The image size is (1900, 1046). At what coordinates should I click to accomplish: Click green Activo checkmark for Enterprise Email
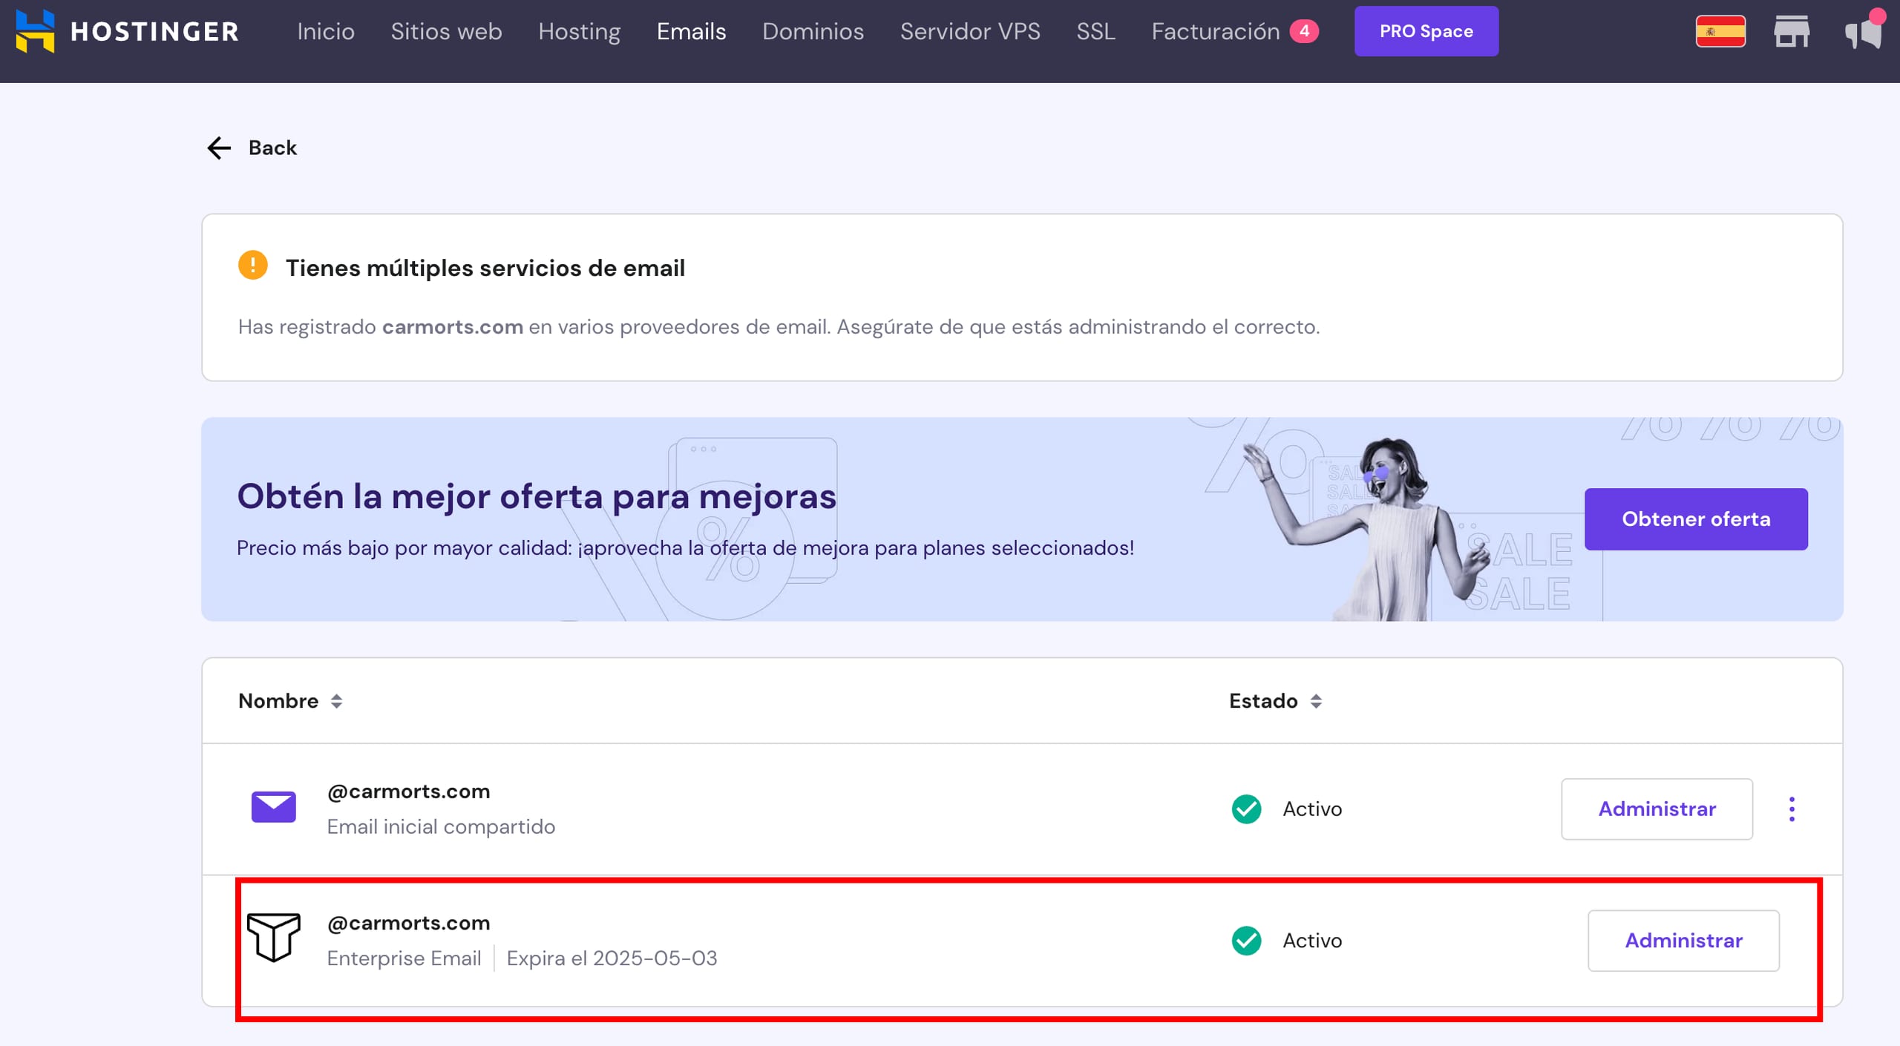click(x=1246, y=941)
